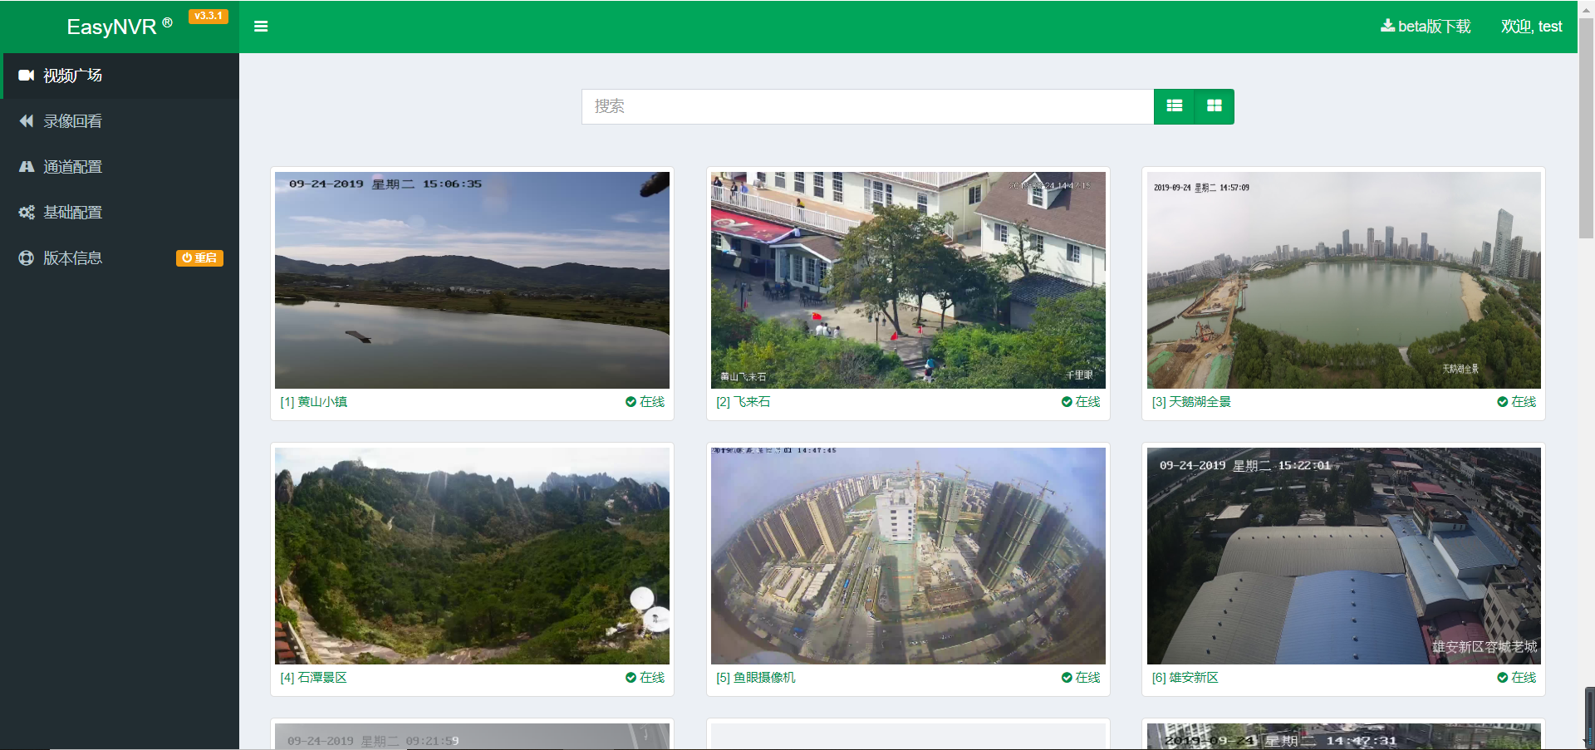Open the 天鹅湖全景 camera thumbnail

pos(1343,281)
